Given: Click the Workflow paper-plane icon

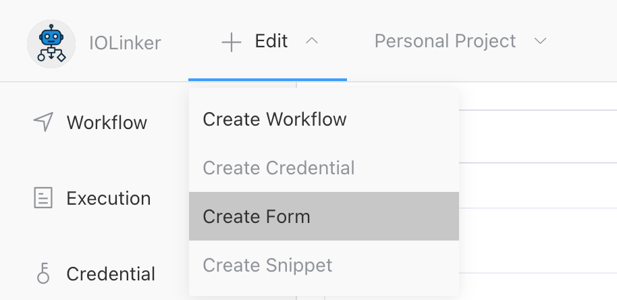Looking at the screenshot, I should (x=43, y=122).
